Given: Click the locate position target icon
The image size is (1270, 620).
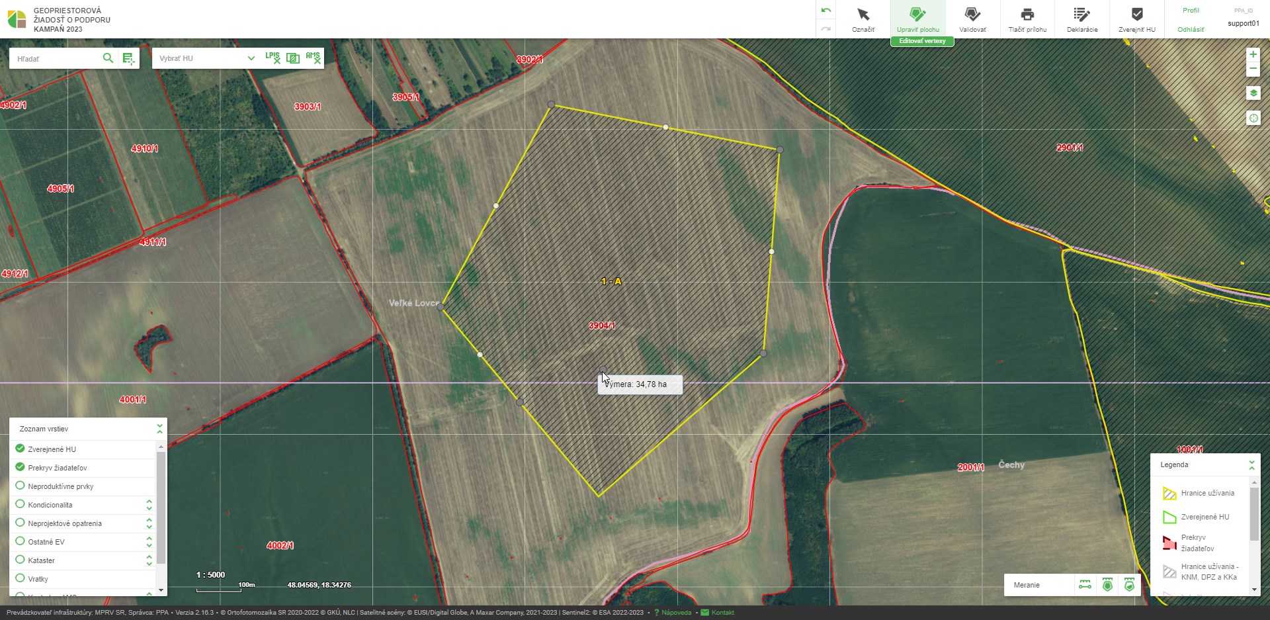Looking at the screenshot, I should click(x=1253, y=118).
